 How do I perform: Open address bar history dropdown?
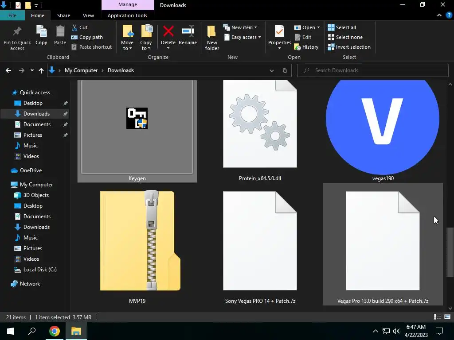pos(272,70)
